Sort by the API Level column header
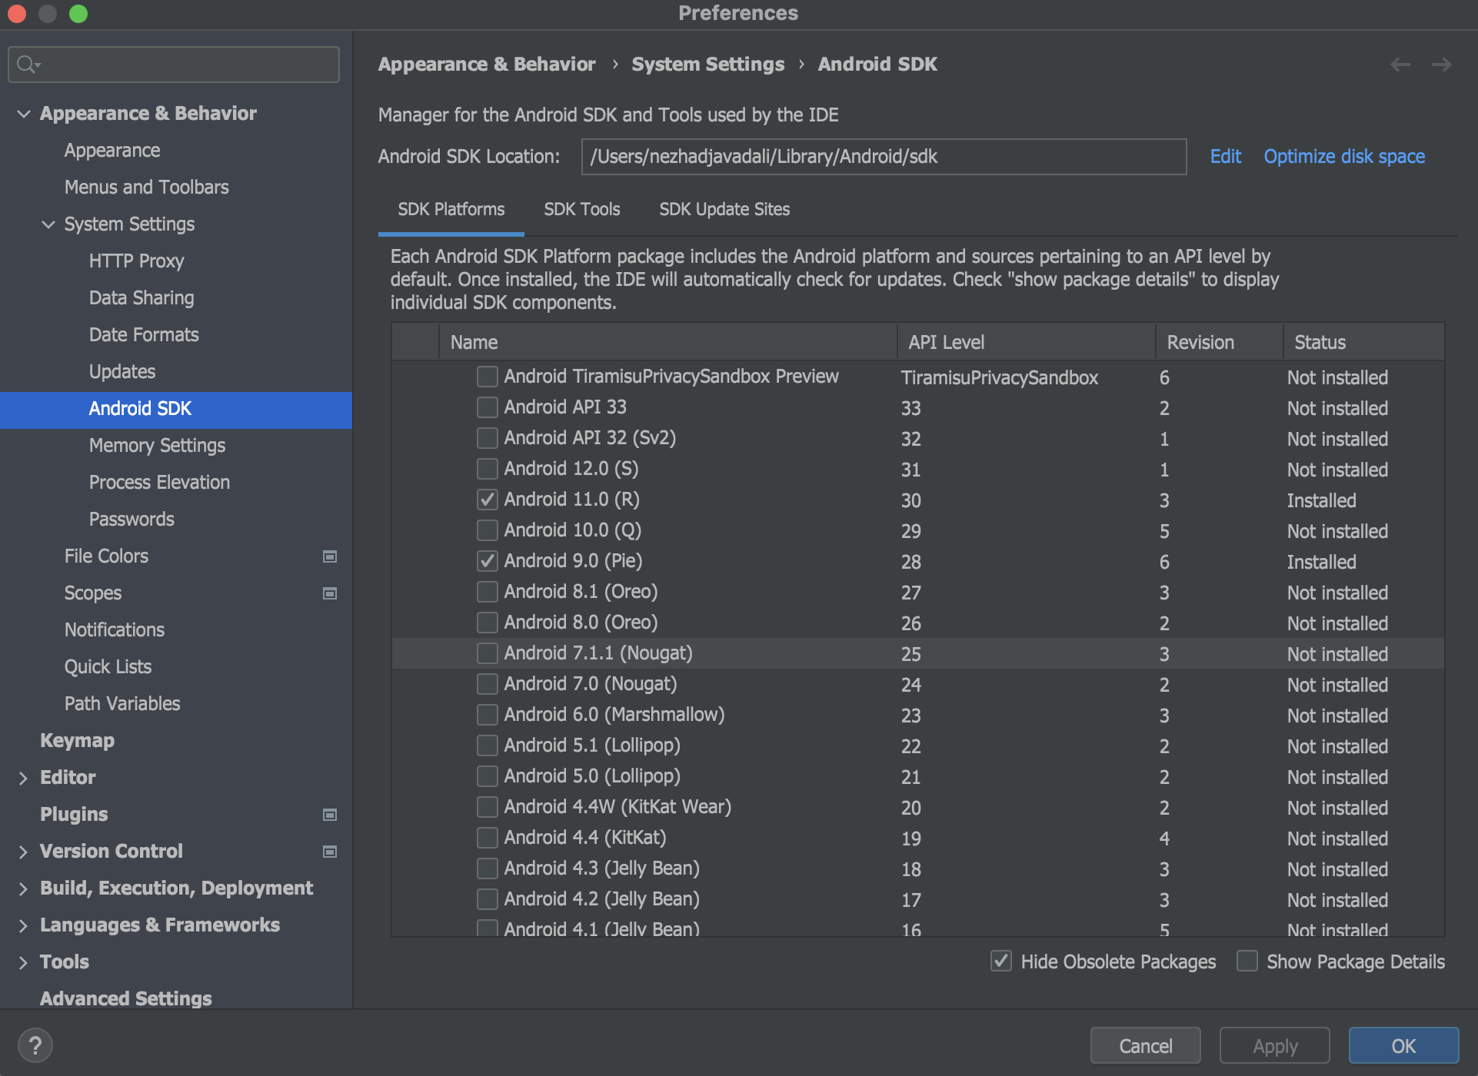This screenshot has width=1478, height=1076. [1027, 342]
